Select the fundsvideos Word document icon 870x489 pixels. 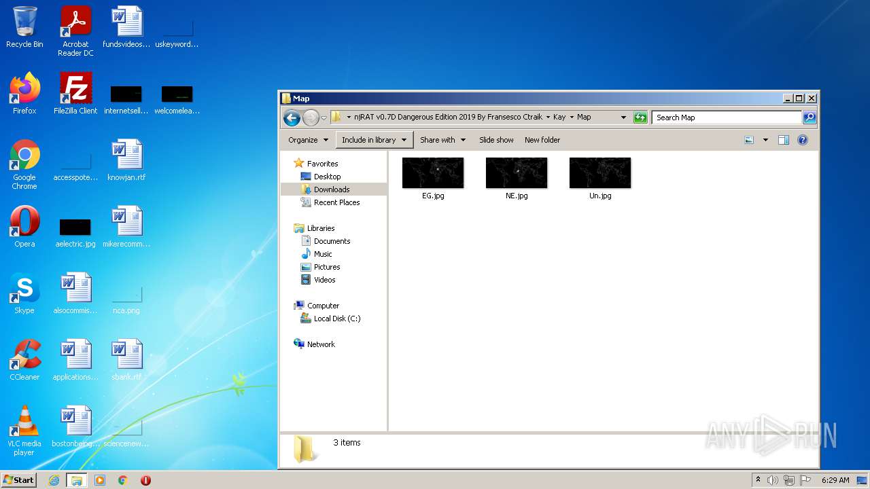pos(126,27)
